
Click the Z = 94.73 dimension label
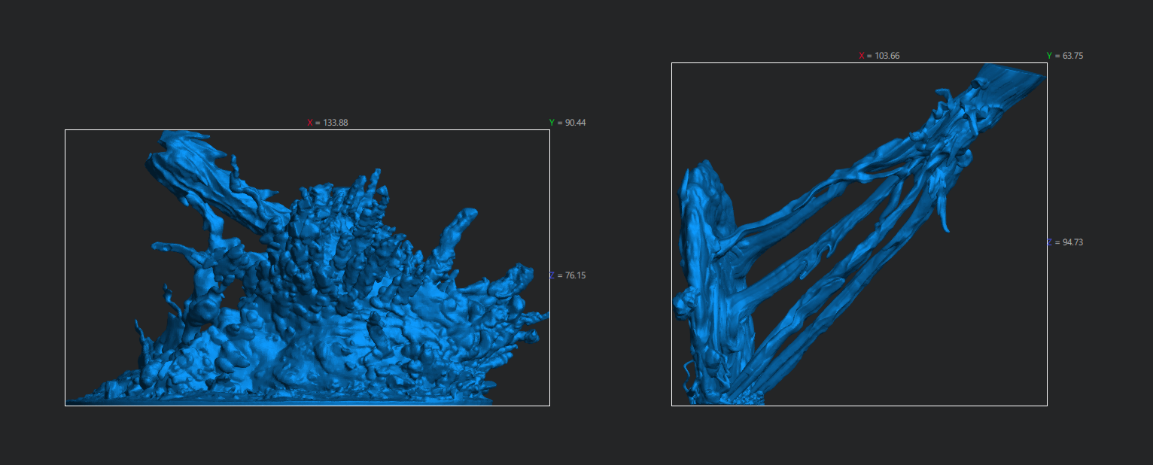(x=1065, y=242)
